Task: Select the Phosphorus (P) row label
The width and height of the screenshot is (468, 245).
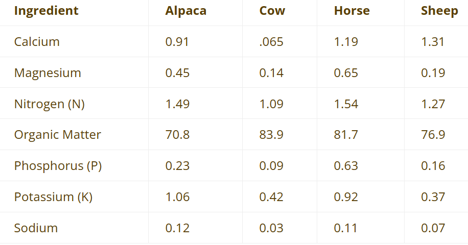Action: (58, 166)
